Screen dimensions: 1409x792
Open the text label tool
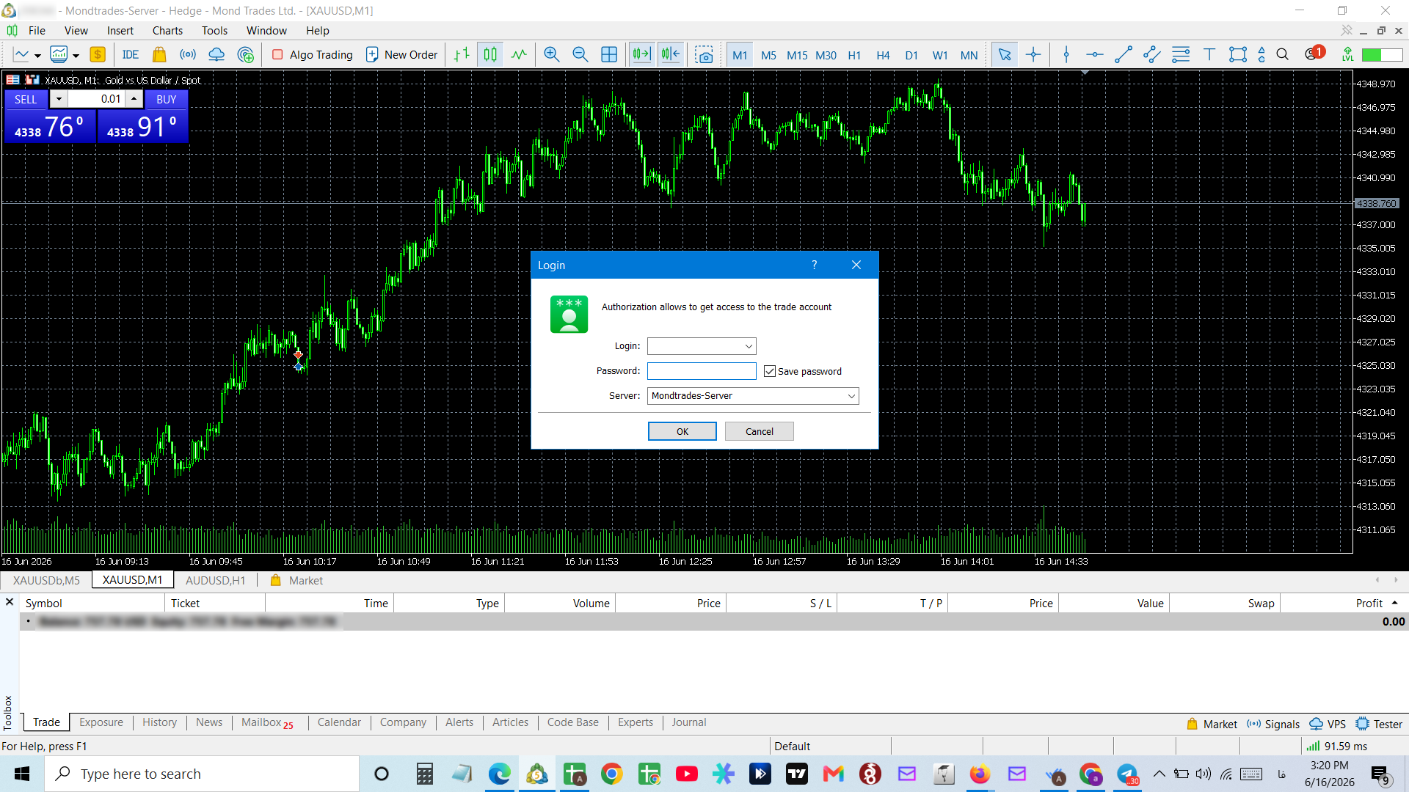click(1209, 55)
